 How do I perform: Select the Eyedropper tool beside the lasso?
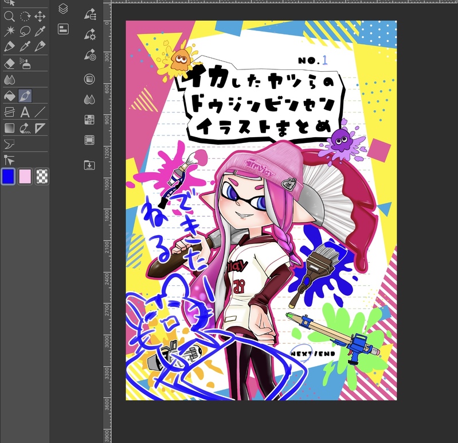(x=40, y=32)
